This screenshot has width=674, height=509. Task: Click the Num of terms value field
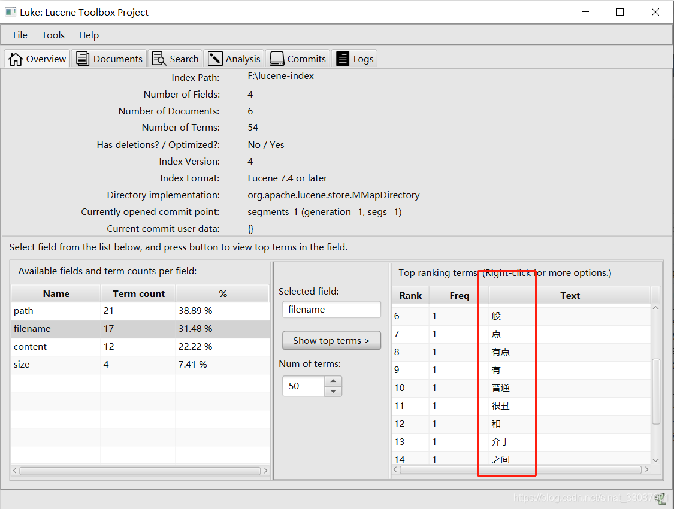click(x=304, y=386)
